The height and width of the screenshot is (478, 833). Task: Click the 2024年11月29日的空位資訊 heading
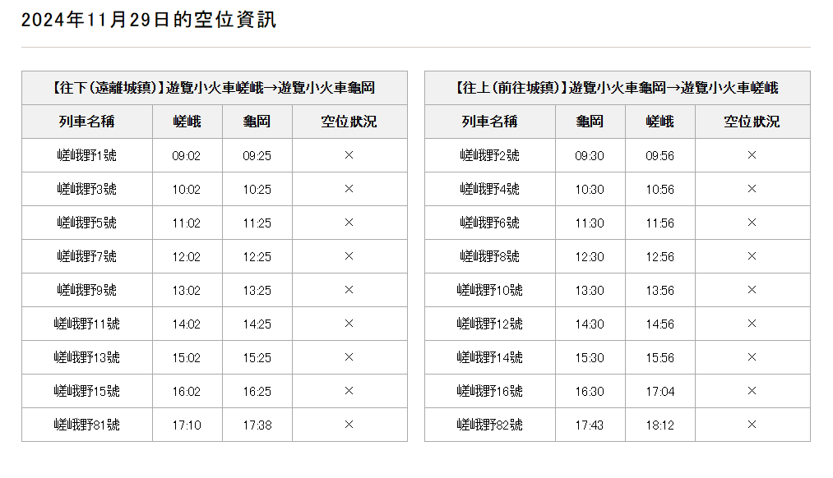click(x=148, y=21)
